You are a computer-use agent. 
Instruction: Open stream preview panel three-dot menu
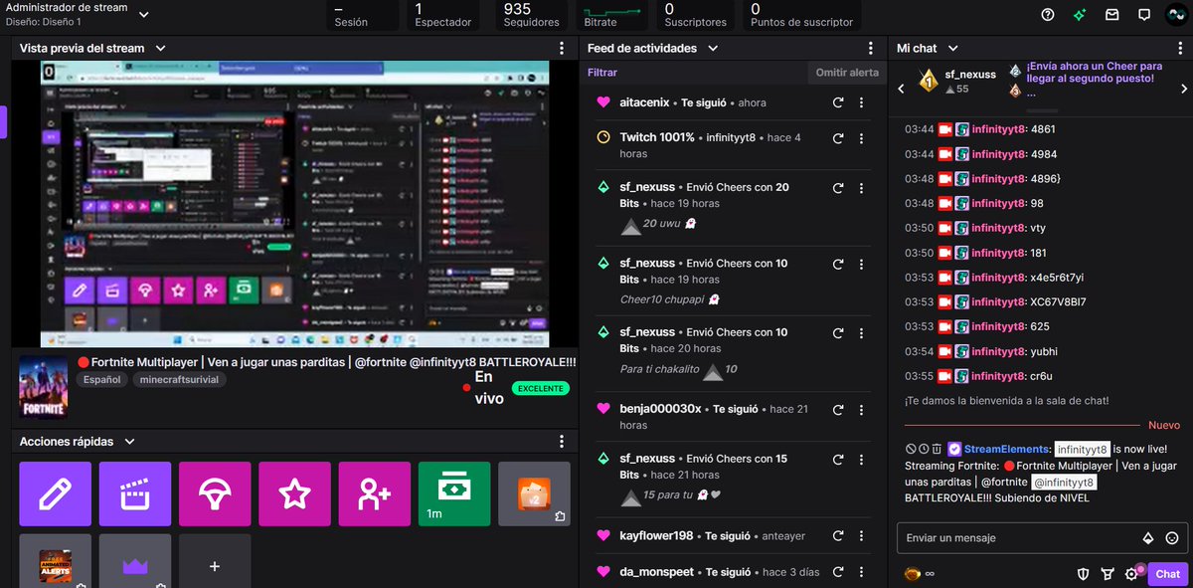[562, 48]
